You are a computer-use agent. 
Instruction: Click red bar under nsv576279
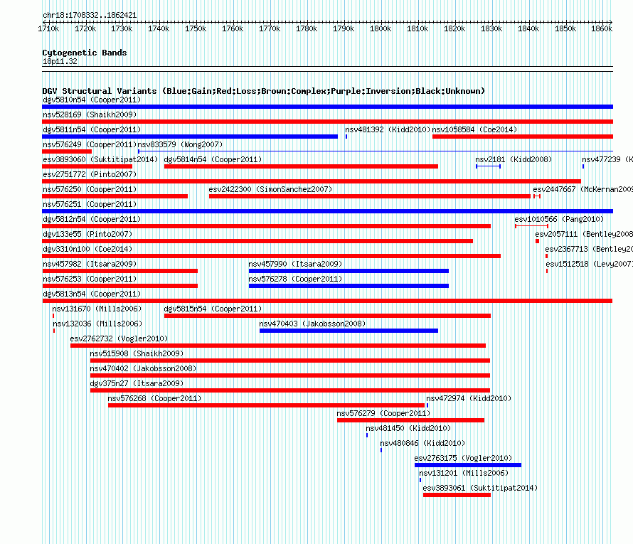410,420
